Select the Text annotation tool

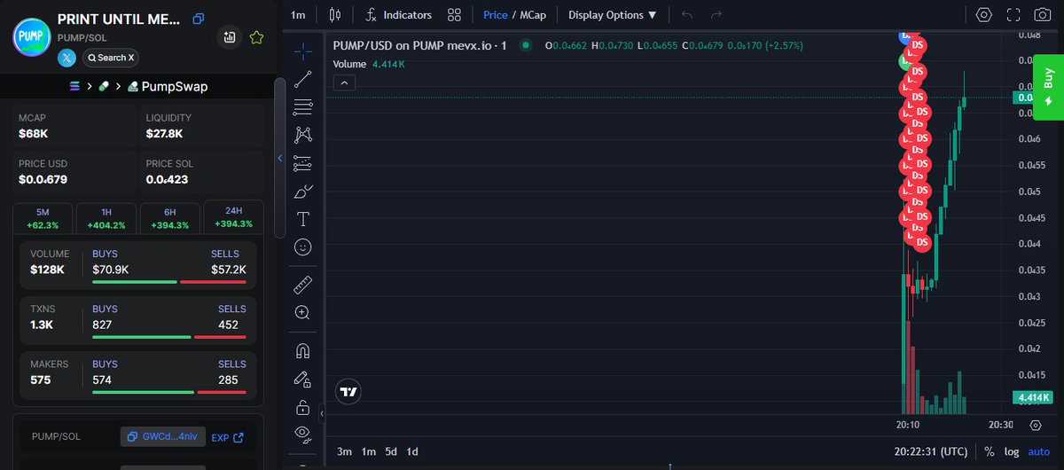pos(303,219)
